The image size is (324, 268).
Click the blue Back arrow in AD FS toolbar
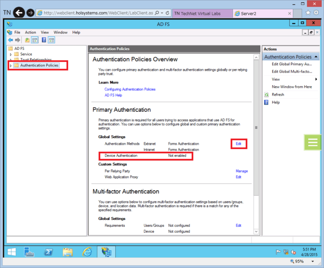(11, 40)
